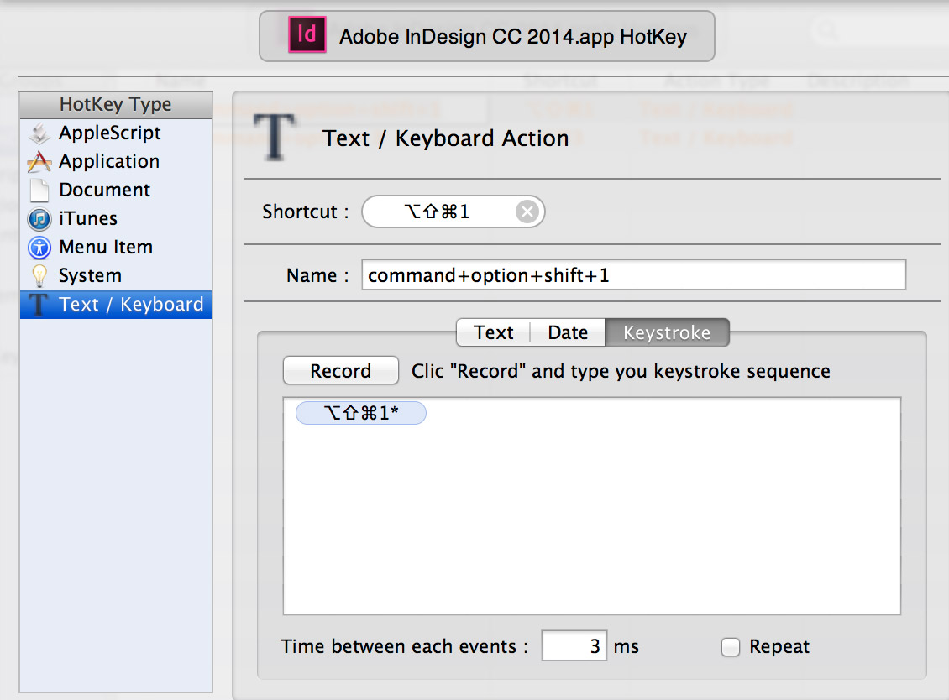The image size is (949, 700).
Task: Choose Menu Item hotkey type
Action: [x=116, y=247]
